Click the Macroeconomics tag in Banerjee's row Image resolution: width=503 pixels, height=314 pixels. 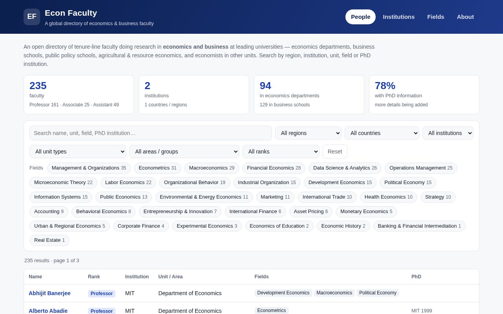pos(334,293)
